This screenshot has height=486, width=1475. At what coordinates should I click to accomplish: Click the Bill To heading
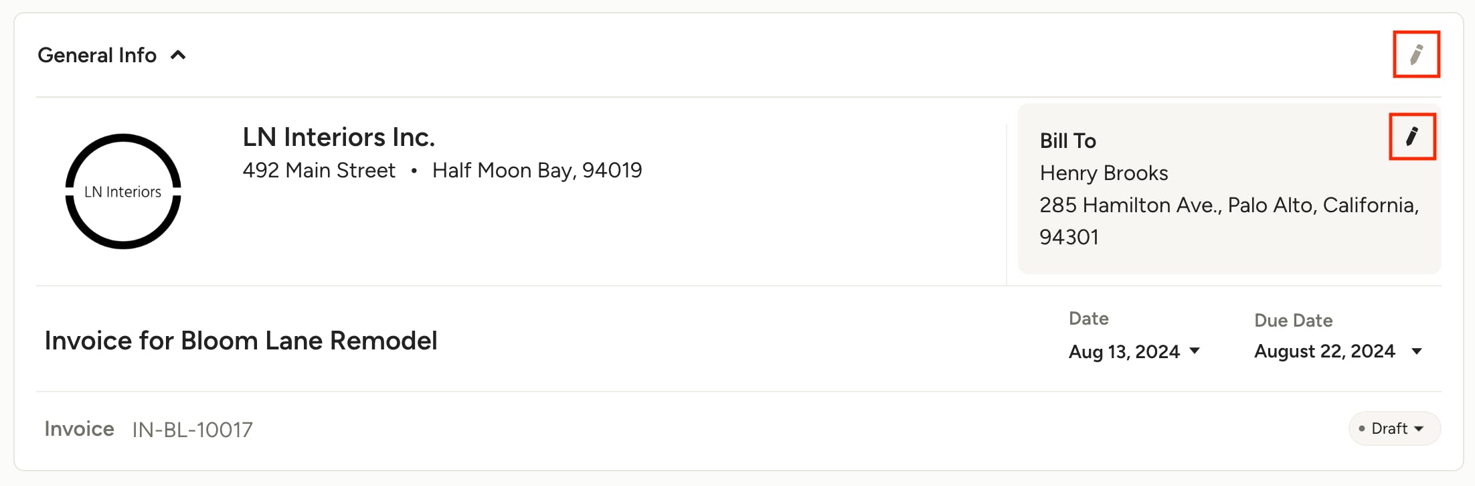[1068, 141]
